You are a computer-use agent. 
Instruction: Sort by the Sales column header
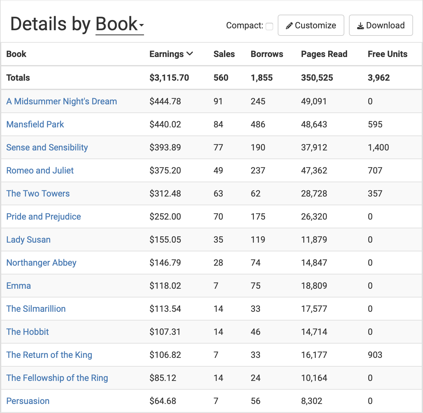(x=224, y=54)
